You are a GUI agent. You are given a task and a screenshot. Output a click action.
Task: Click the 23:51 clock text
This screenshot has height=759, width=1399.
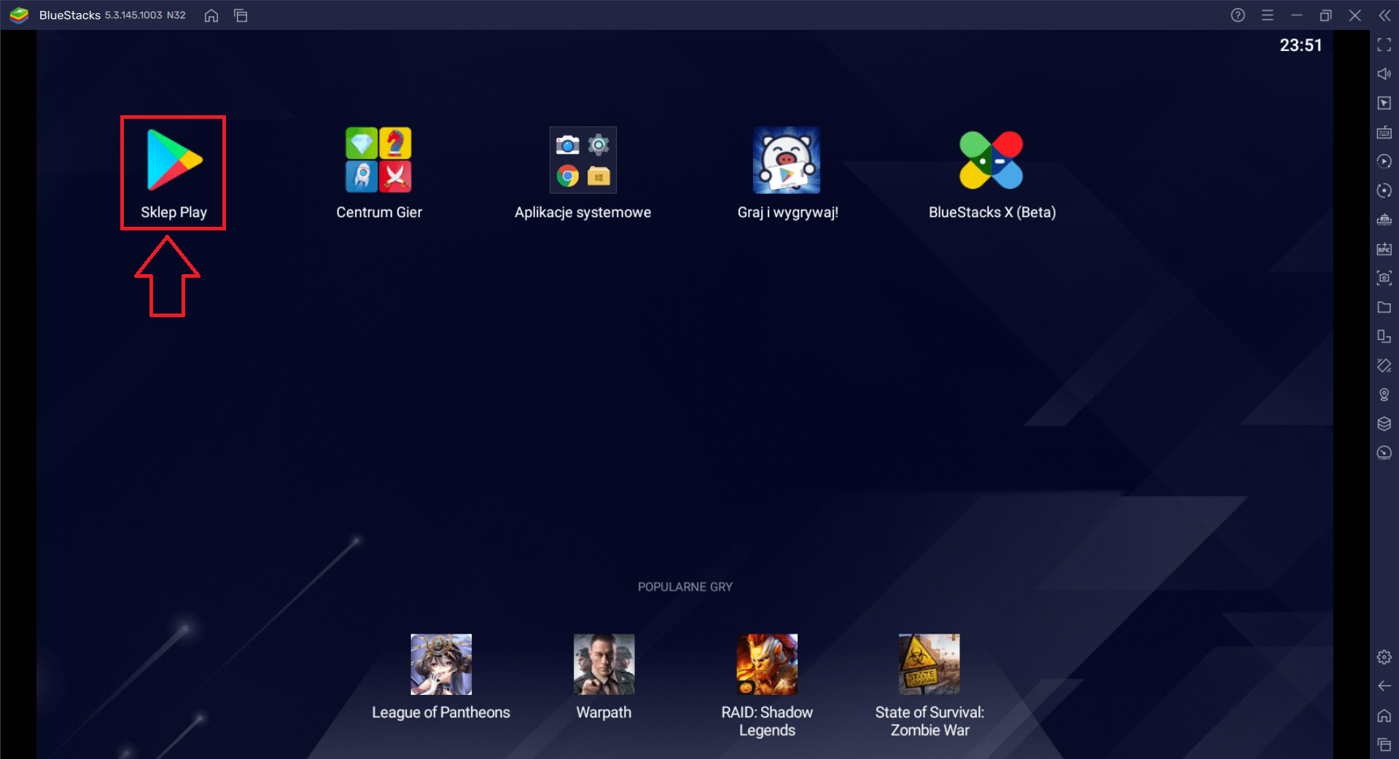click(x=1301, y=45)
